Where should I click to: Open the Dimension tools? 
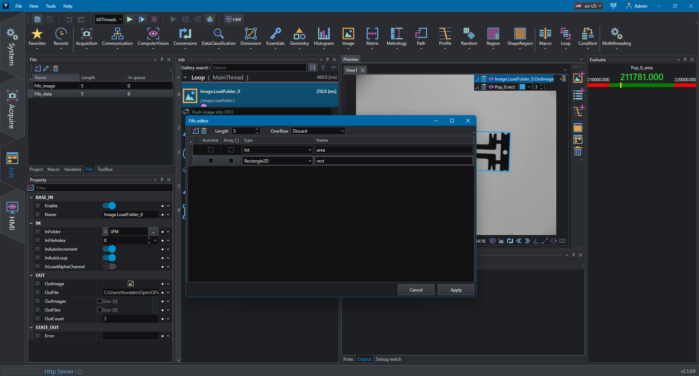(251, 38)
